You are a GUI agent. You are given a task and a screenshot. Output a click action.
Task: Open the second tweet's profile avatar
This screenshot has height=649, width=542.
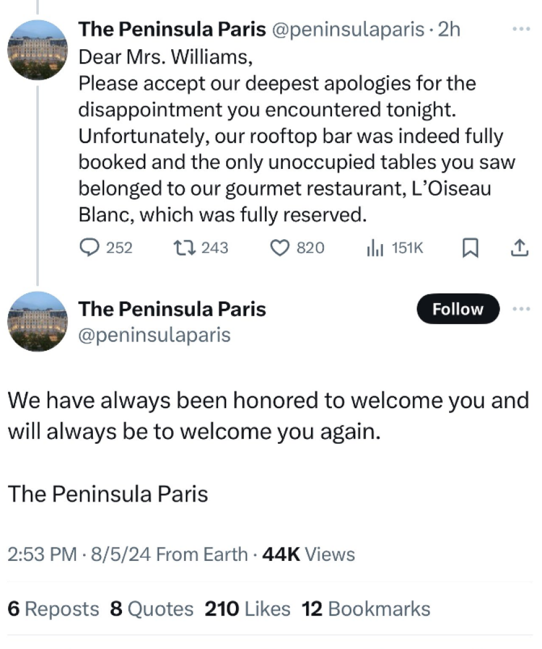pyautogui.click(x=38, y=321)
